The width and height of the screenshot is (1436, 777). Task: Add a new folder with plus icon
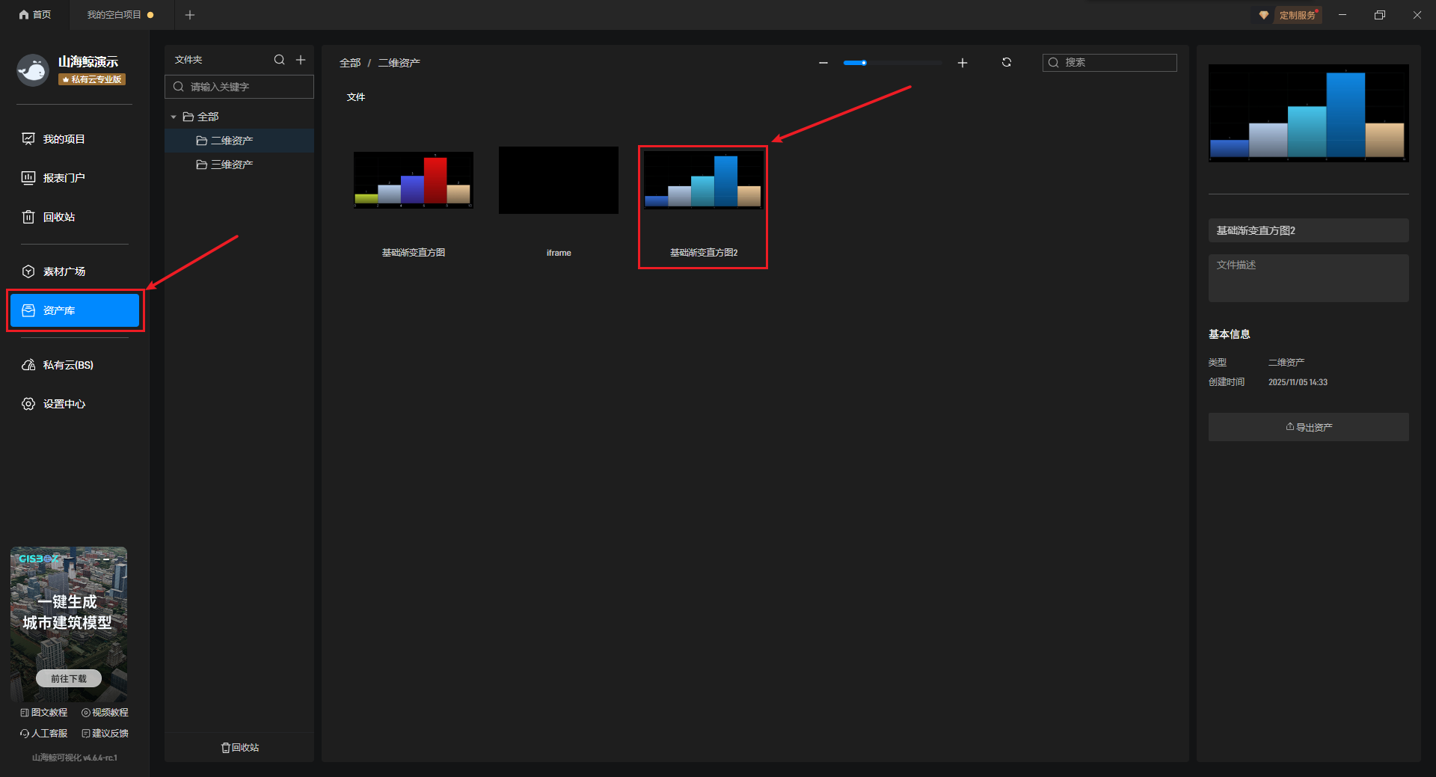(301, 60)
